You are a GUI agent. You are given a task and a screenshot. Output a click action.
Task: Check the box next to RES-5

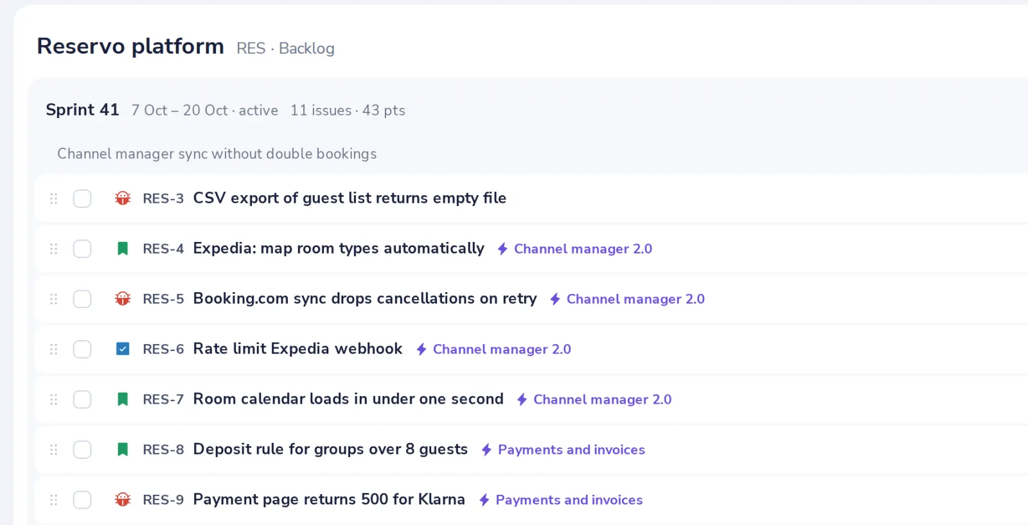coord(82,298)
